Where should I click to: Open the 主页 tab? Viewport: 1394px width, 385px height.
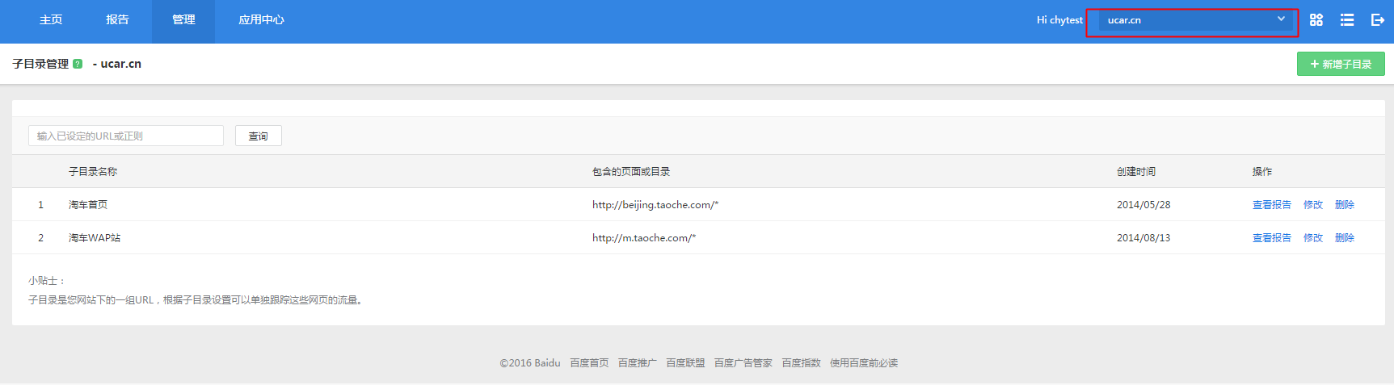pyautogui.click(x=51, y=20)
